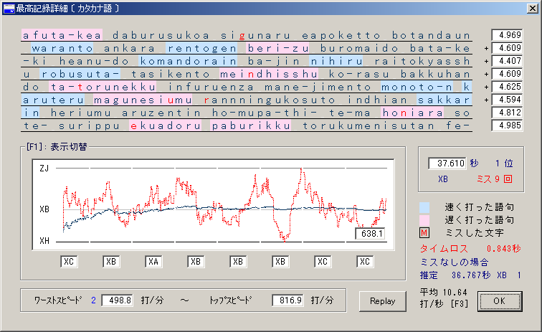
Task: Click the word rannningukosuto
Action: 269,100
